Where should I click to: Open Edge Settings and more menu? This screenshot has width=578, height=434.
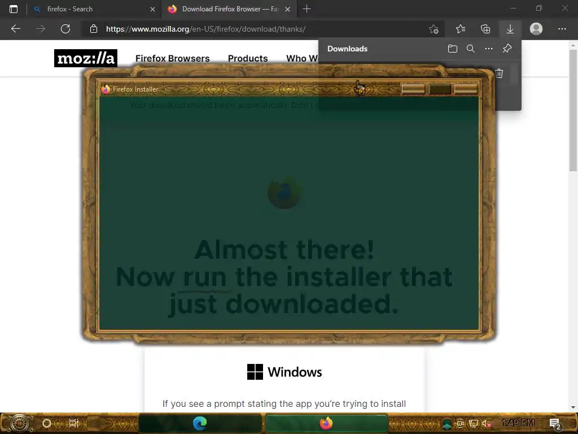point(562,29)
